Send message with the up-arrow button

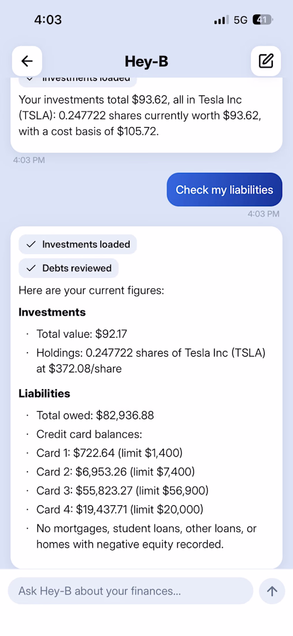pos(272,591)
